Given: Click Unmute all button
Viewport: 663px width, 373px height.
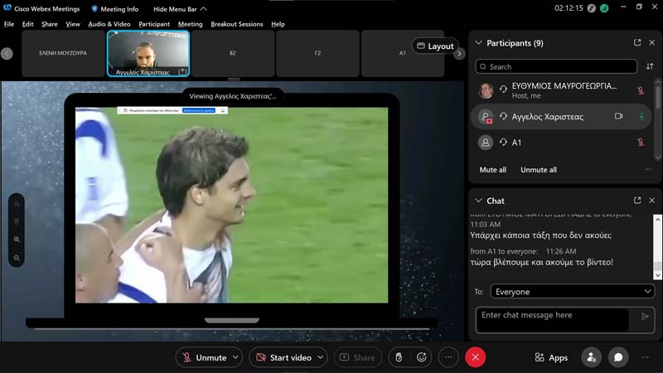Looking at the screenshot, I should 538,170.
